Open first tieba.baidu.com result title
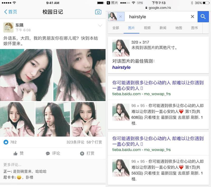This screenshot has width=211, height=187. tap(158, 86)
